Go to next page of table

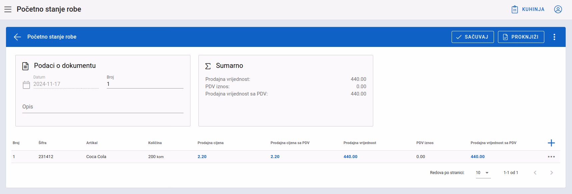[552, 173]
